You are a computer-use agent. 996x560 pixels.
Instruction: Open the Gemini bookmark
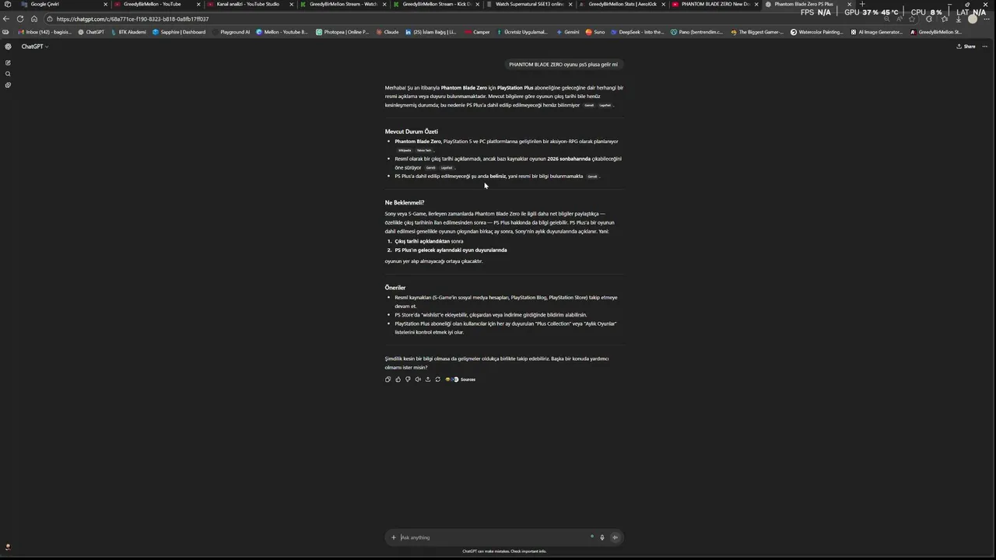pyautogui.click(x=568, y=32)
